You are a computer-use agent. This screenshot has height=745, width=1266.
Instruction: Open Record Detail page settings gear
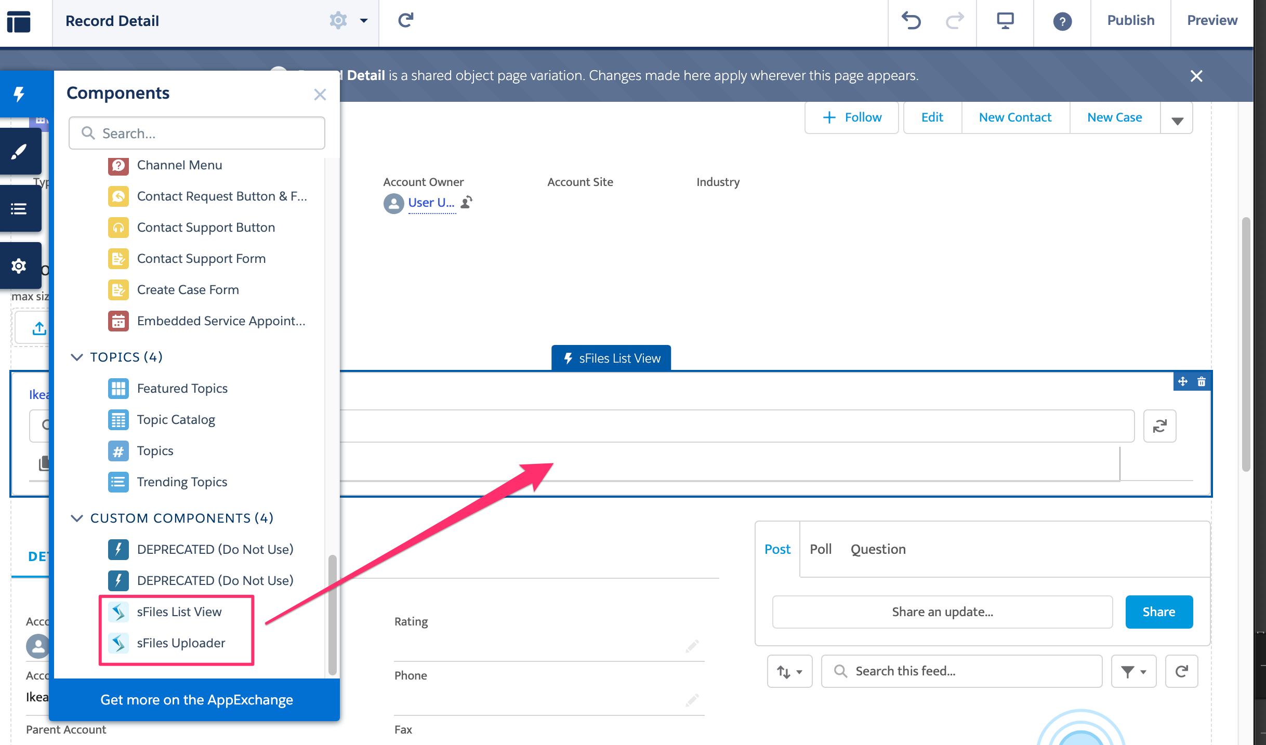point(338,21)
